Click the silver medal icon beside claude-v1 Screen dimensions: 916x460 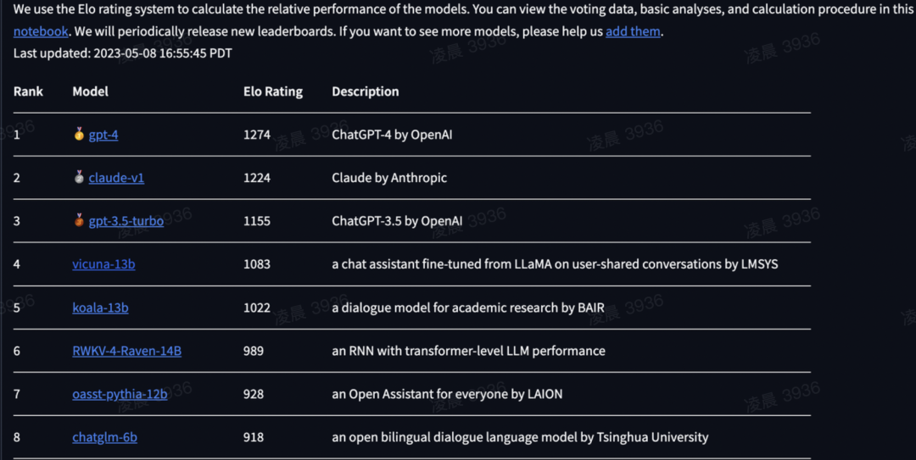pos(79,178)
